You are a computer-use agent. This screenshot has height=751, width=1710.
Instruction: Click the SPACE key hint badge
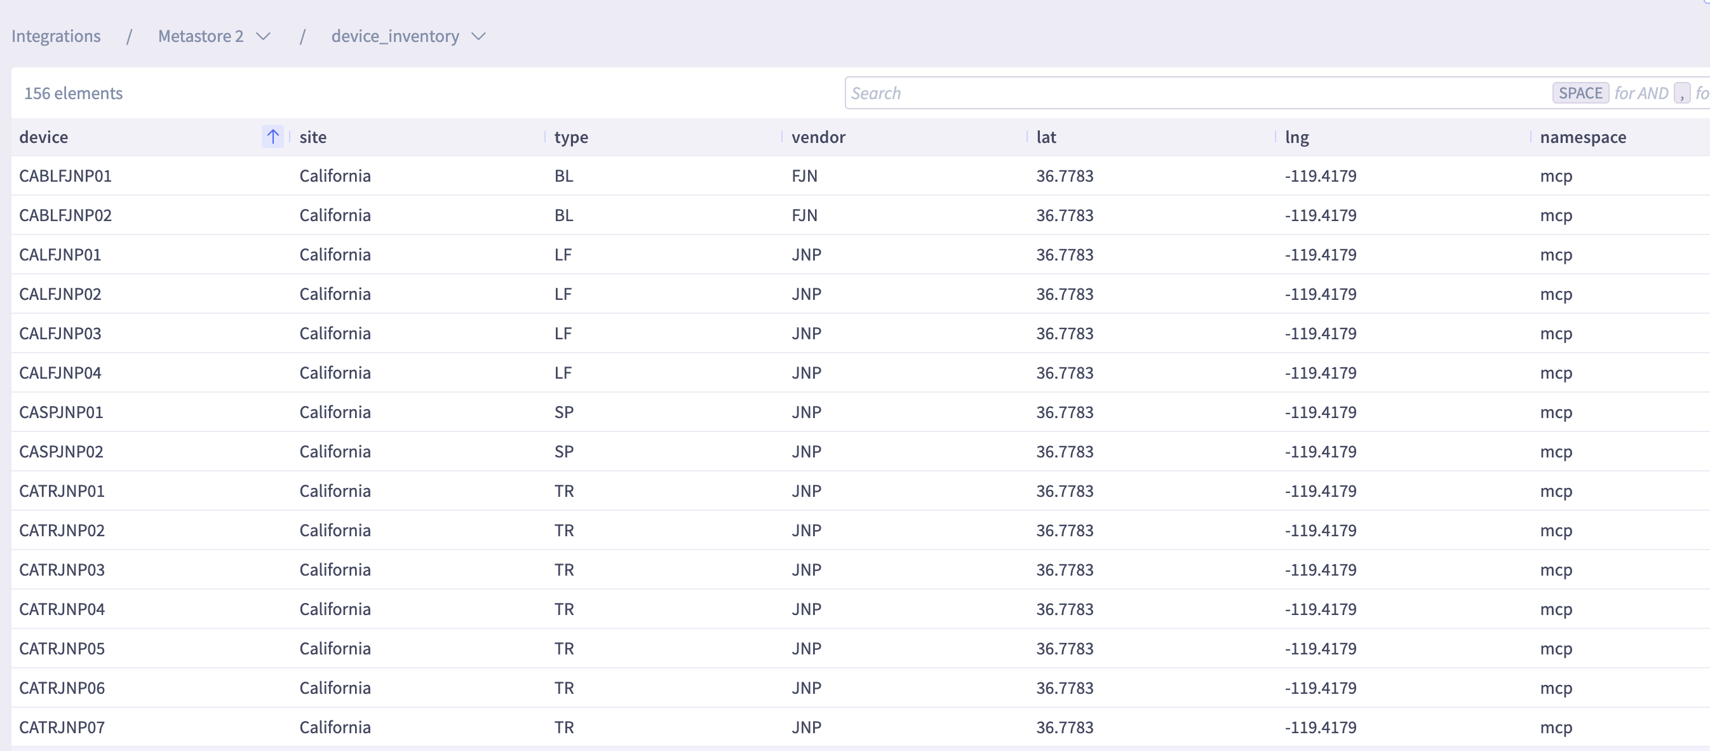pyautogui.click(x=1580, y=93)
